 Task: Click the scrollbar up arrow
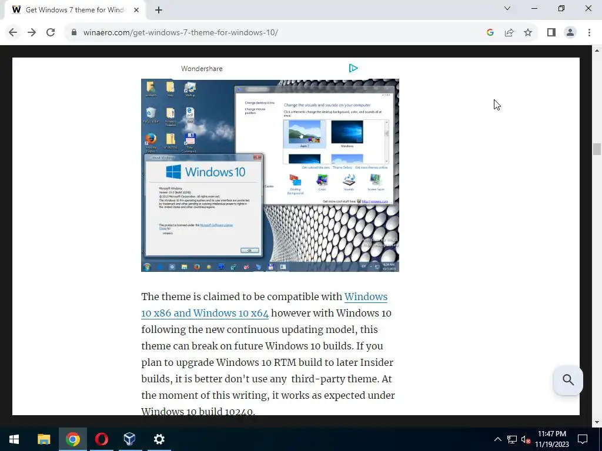(597, 51)
